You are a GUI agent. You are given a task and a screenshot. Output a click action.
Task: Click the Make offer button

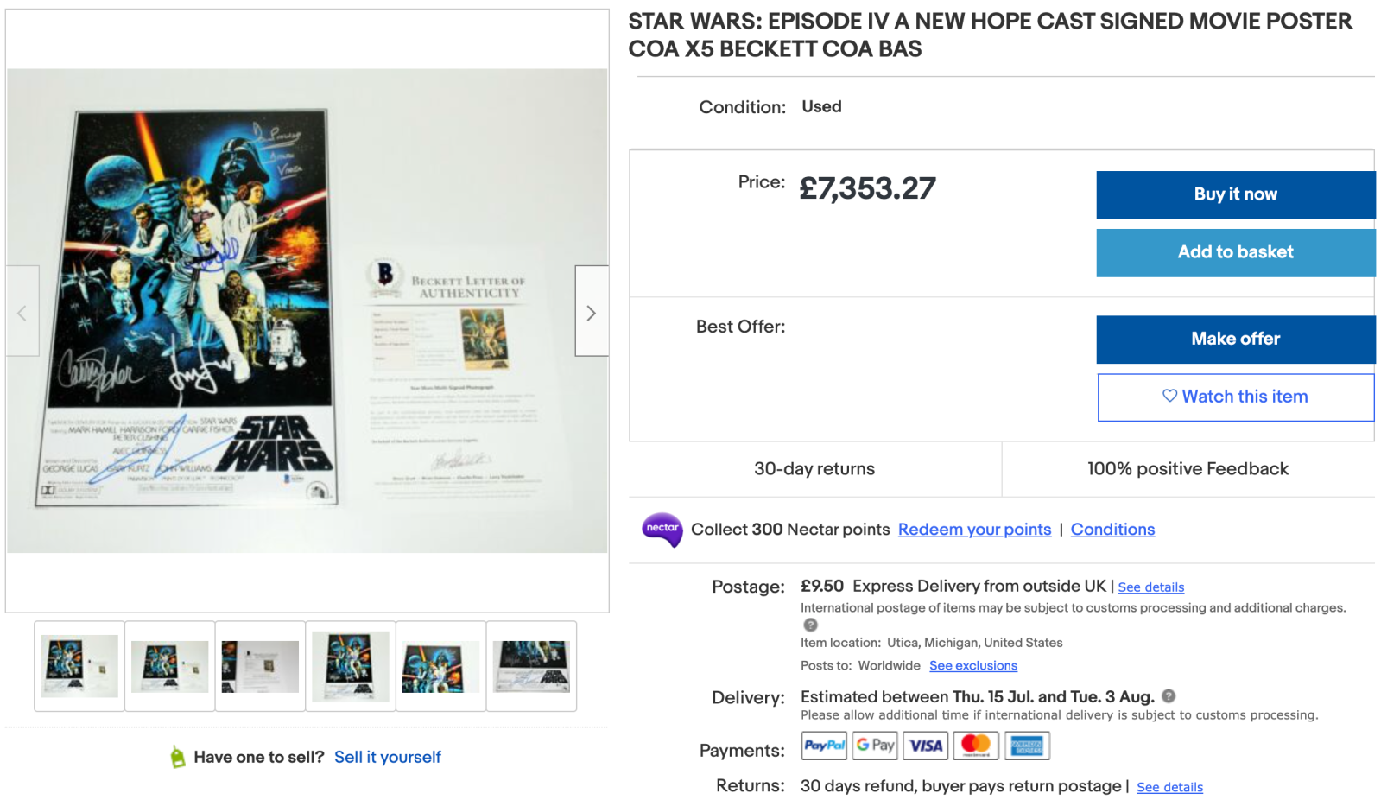[x=1235, y=339]
